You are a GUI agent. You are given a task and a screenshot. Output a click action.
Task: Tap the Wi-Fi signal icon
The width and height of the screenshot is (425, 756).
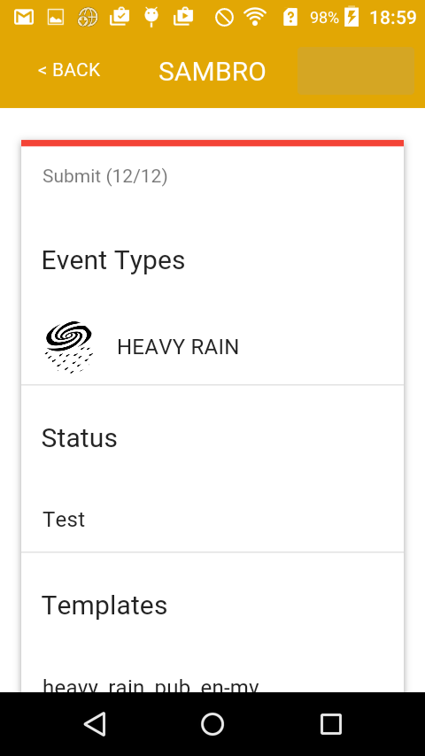255,18
